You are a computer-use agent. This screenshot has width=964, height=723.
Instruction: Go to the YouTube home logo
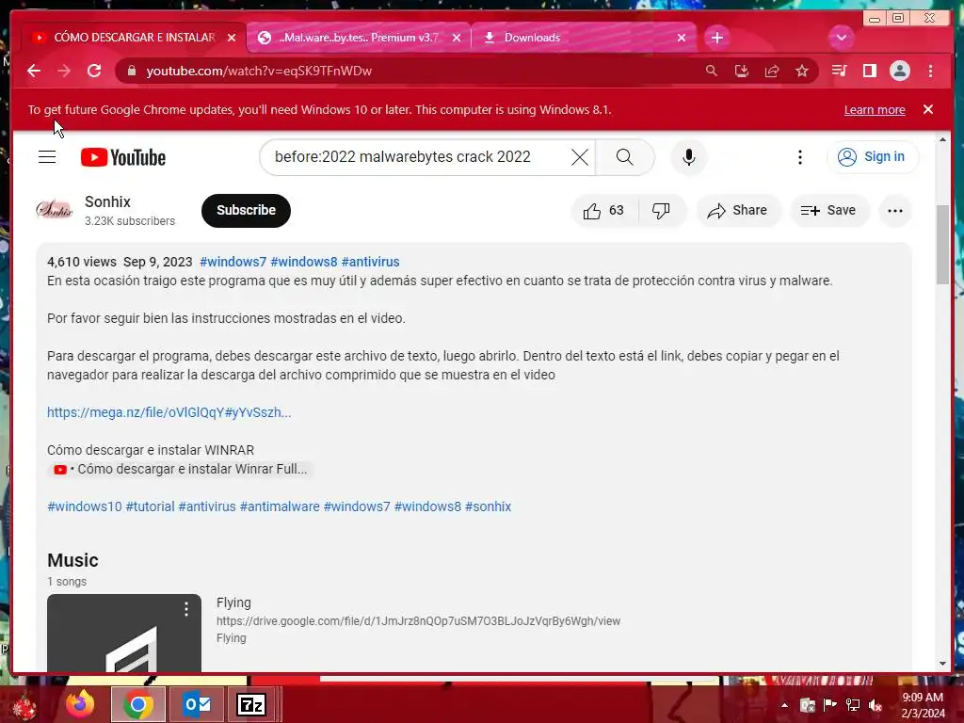click(x=123, y=157)
